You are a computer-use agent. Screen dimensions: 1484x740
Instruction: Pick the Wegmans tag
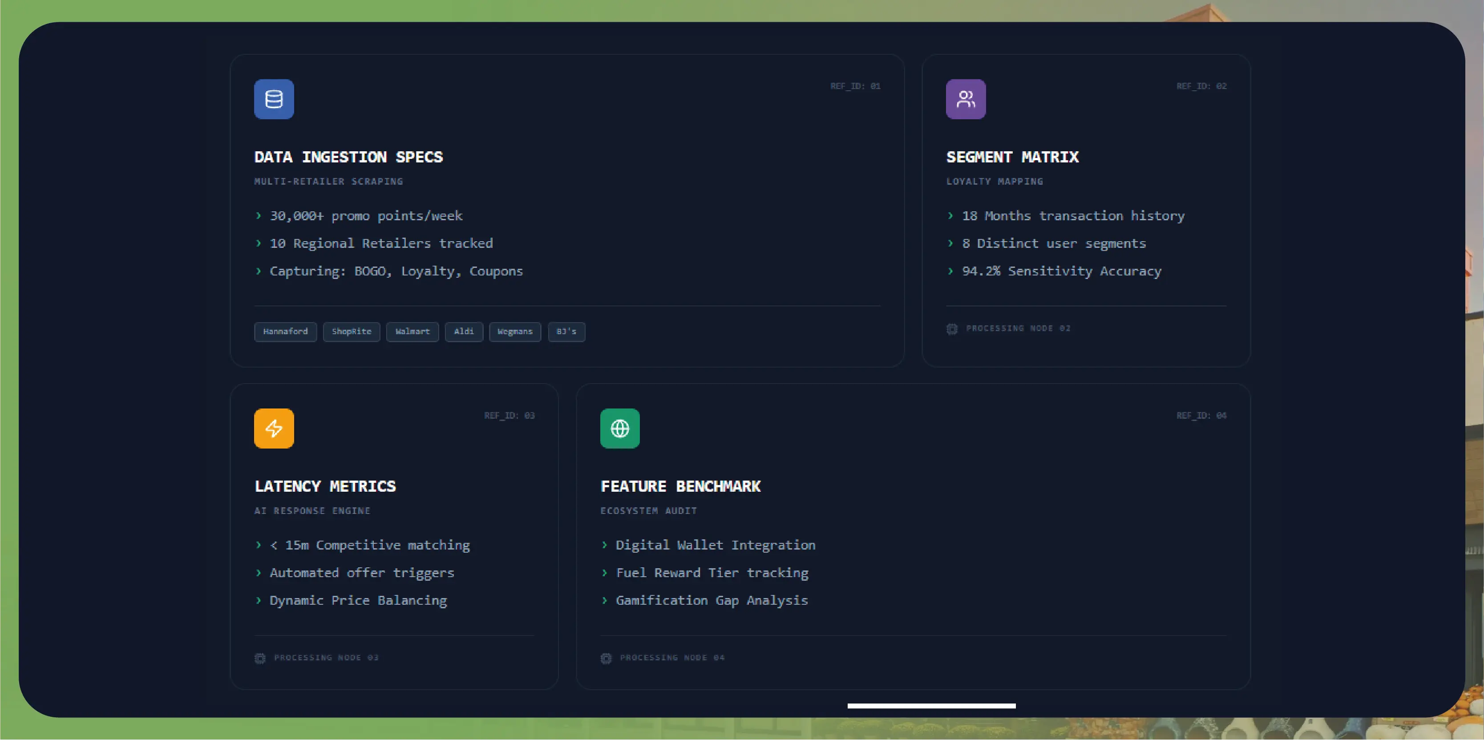tap(515, 332)
